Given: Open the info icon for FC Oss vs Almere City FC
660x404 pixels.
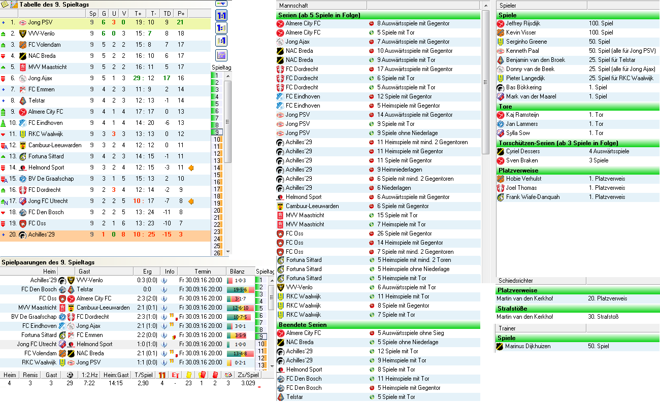Looking at the screenshot, I should (164, 298).
